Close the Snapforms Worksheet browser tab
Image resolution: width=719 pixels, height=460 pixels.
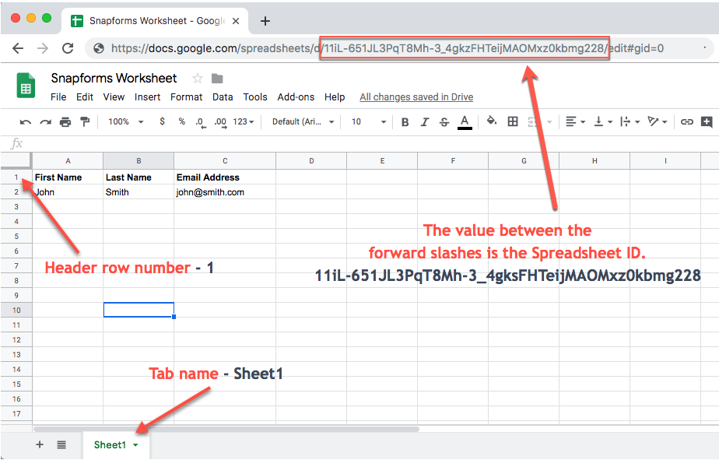point(236,21)
